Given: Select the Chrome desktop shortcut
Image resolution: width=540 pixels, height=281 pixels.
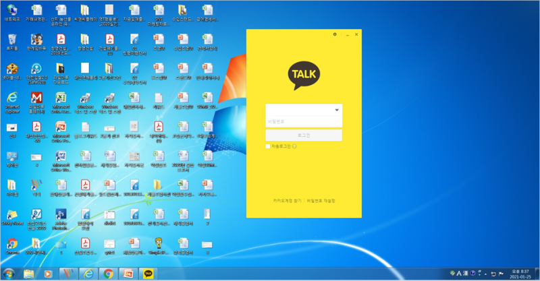Looking at the screenshot, I should [x=12, y=246].
